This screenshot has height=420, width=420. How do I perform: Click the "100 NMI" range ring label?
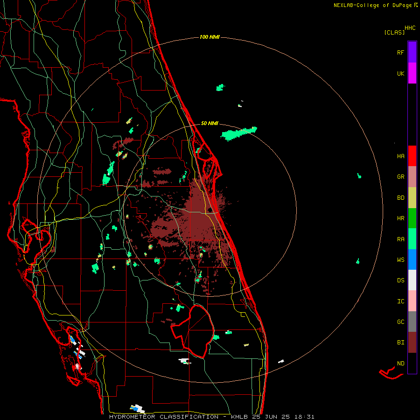[x=210, y=37]
